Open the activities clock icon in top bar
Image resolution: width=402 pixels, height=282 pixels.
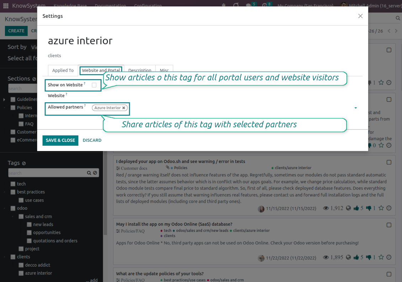(264, 6)
